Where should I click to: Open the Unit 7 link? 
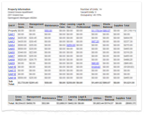click(11, 56)
